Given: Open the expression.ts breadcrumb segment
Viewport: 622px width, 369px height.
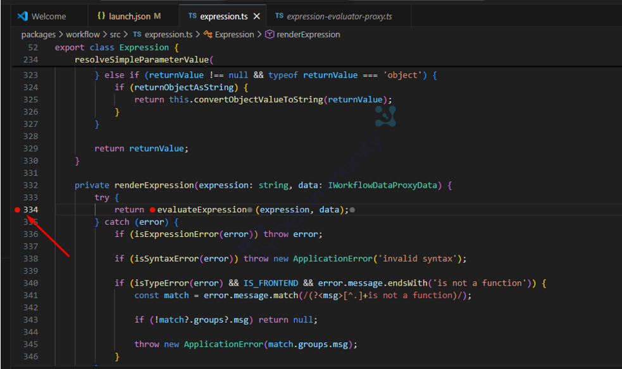Looking at the screenshot, I should [x=168, y=35].
